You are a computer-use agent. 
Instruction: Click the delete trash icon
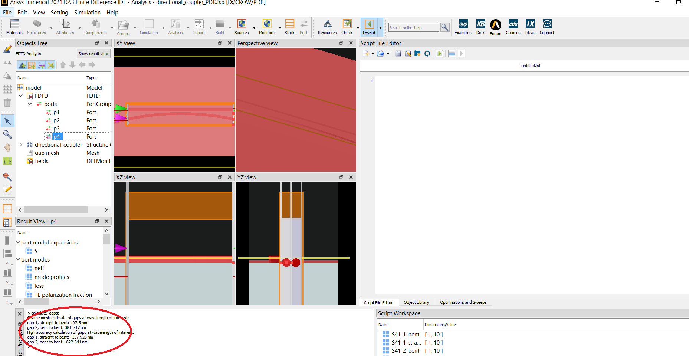point(7,102)
